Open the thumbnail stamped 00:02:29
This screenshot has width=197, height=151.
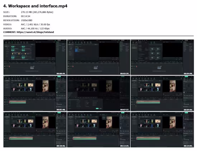(x=98, y=57)
